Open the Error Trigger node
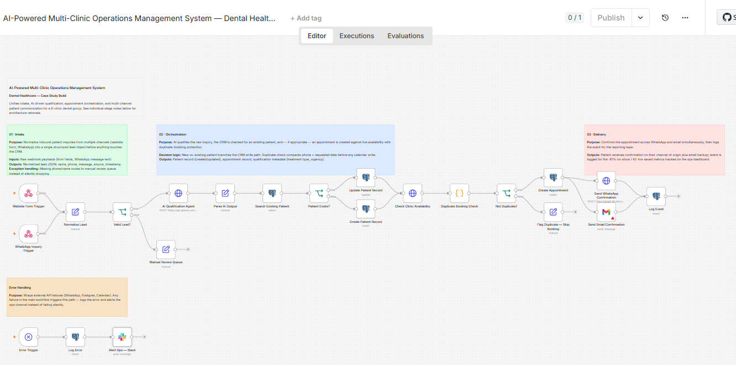This screenshot has width=736, height=365. [x=29, y=337]
